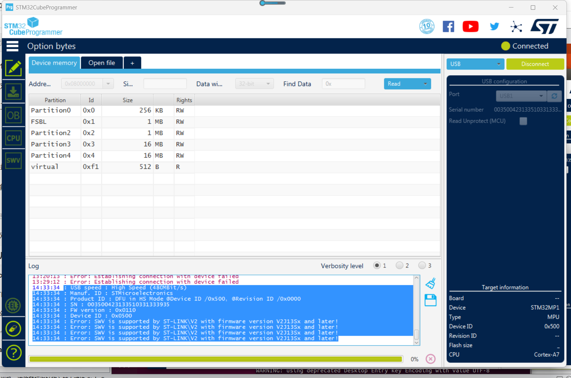Open the OB option bytes icon
Screen dimensions: 571x378
click(x=14, y=115)
